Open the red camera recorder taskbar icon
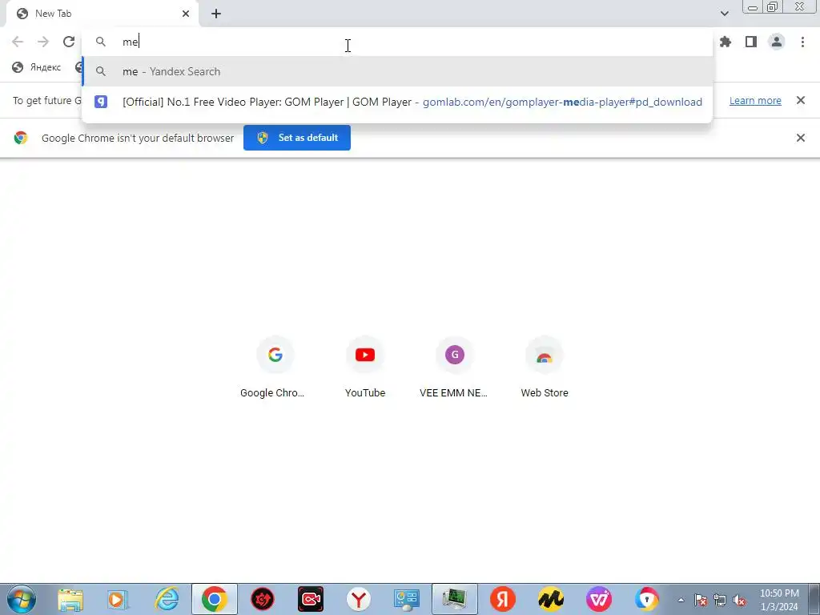 [311, 599]
